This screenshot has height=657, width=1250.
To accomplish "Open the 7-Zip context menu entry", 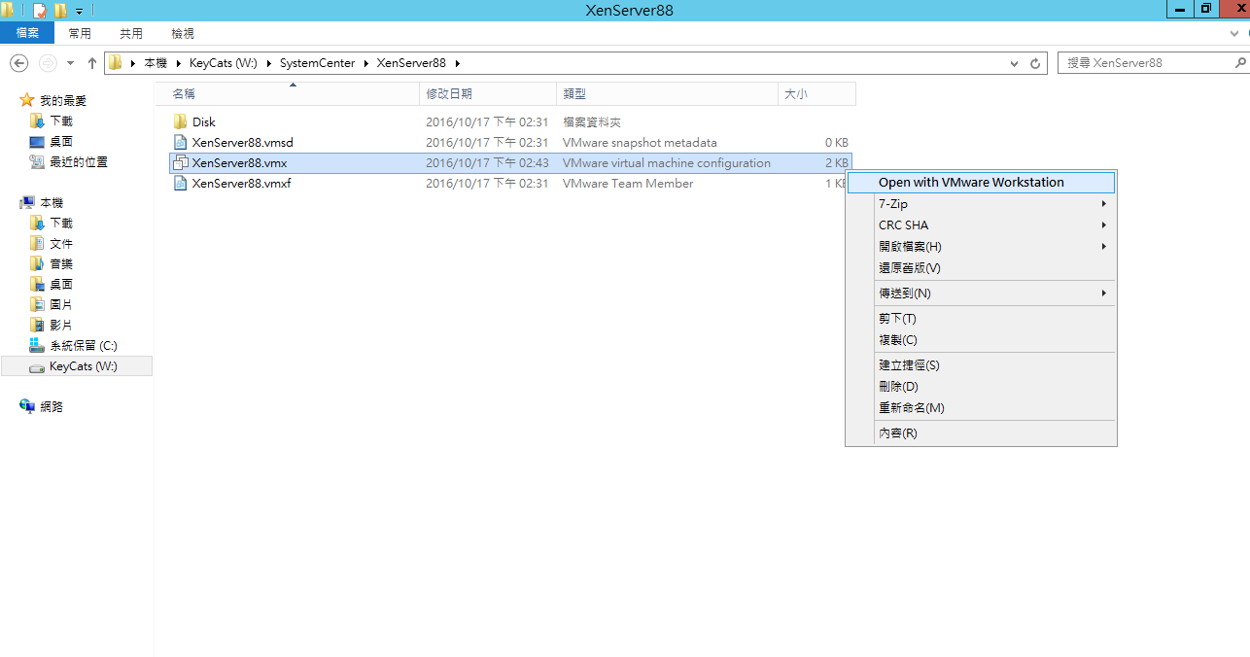I will click(x=981, y=204).
